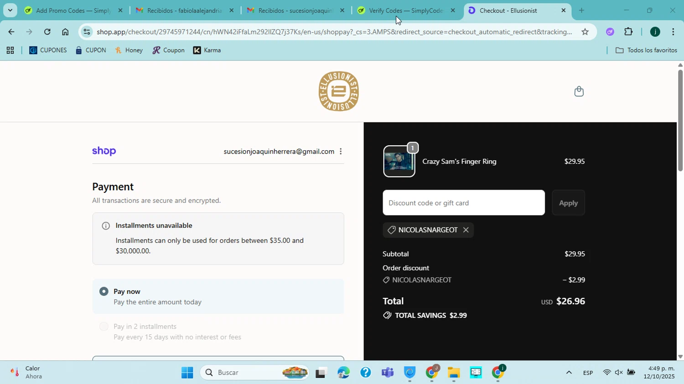The height and width of the screenshot is (384, 684).
Task: Go back to the previous page
Action: tap(10, 32)
